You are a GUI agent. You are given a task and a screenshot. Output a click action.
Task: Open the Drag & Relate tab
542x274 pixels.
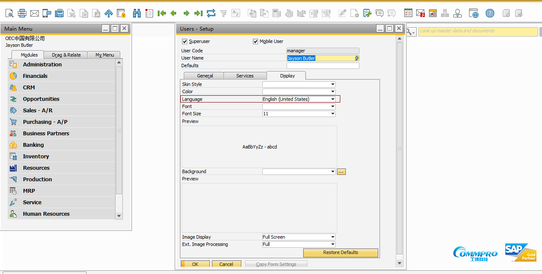pos(66,55)
